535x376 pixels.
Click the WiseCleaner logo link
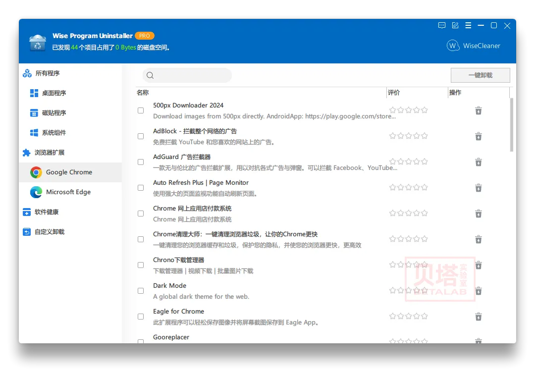coord(473,46)
